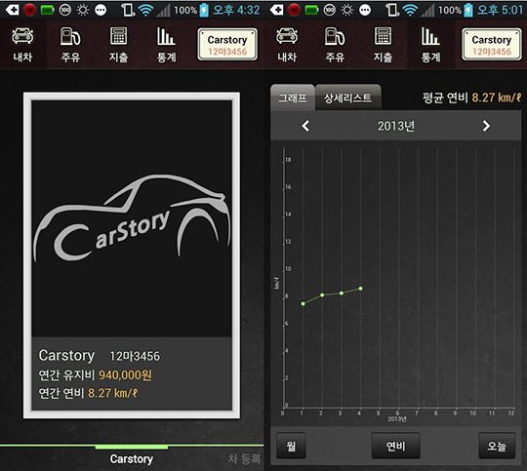Open 내차 tab in right screen
527x471 pixels.
[287, 45]
